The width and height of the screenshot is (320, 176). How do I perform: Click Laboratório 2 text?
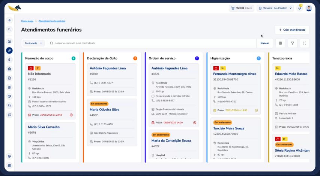click(x=286, y=118)
